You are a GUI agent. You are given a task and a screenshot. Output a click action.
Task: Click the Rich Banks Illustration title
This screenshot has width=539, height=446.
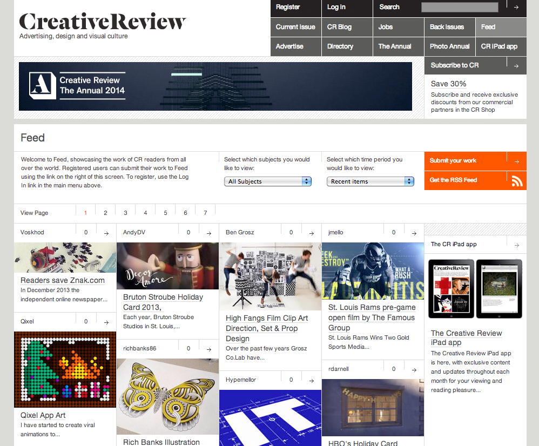point(161,442)
